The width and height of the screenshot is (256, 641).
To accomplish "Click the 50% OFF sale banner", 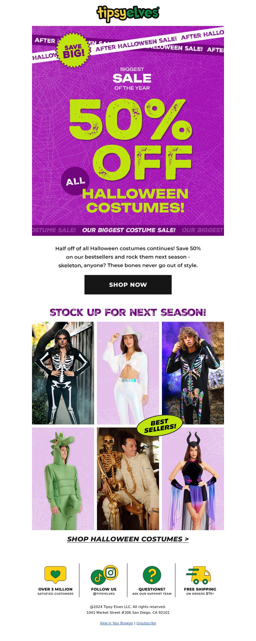I will coord(128,131).
